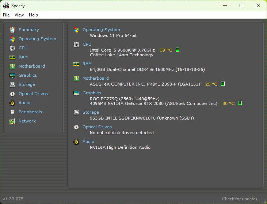Click the RAM stick icon in sidebar
Image resolution: width=267 pixels, height=204 pixels.
12,57
